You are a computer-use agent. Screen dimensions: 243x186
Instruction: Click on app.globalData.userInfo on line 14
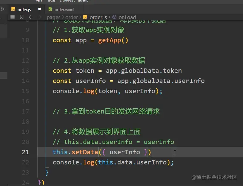(161, 81)
